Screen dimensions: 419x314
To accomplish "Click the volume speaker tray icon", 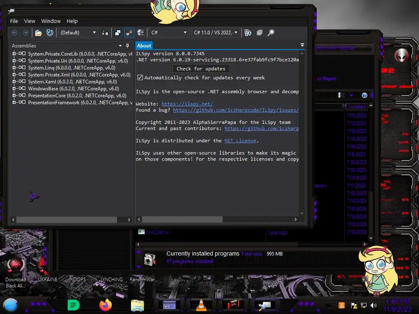I will 374,305.
